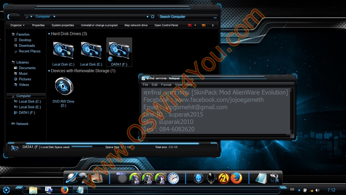Click the weather N/A widget in dock
This screenshot has height=195, width=346.
pos(121,178)
